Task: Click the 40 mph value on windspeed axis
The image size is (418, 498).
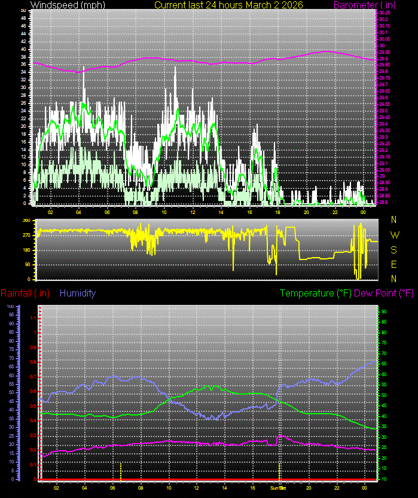Action: [x=23, y=49]
